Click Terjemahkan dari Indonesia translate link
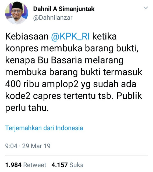153x172 pixels. pos(44,128)
